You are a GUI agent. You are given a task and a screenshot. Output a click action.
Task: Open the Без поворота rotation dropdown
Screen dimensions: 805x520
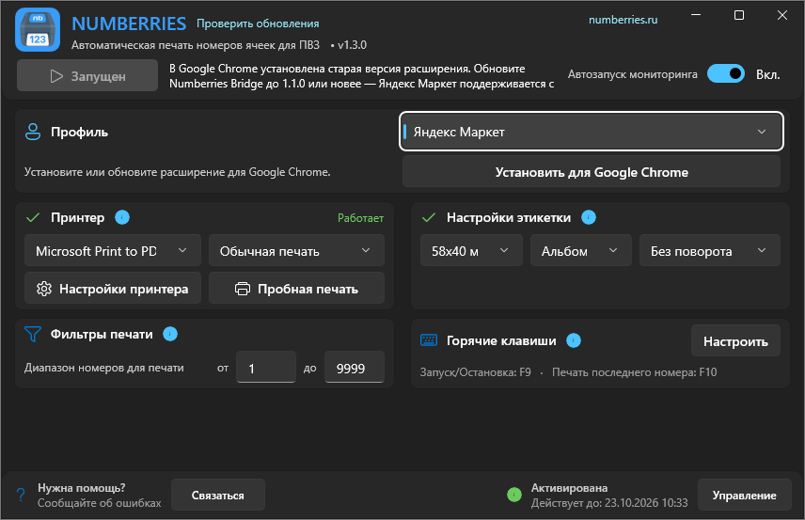point(709,250)
